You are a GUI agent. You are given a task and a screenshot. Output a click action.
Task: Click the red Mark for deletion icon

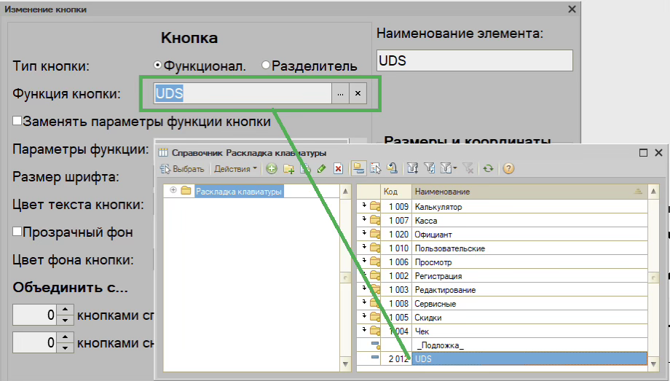[338, 169]
